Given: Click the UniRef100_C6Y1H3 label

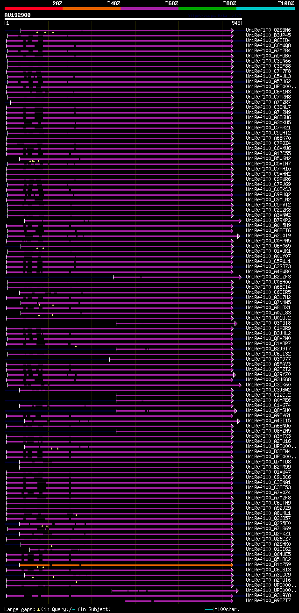Looking at the screenshot, I should [x=268, y=92].
